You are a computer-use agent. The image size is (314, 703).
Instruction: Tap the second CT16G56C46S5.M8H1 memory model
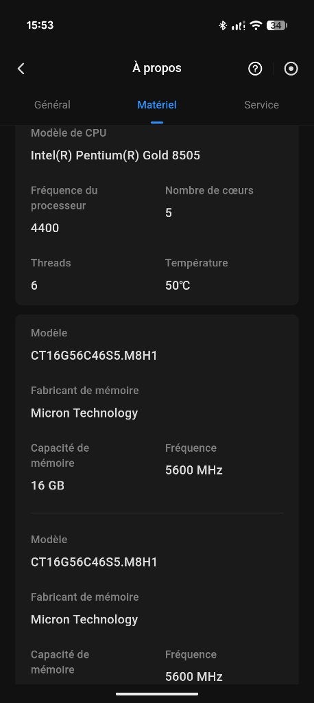(x=94, y=562)
